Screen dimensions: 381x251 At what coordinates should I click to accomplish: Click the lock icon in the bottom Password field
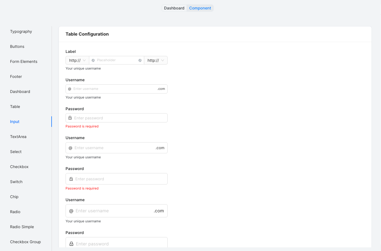(71, 243)
